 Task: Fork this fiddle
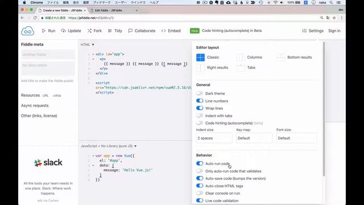click(x=94, y=31)
